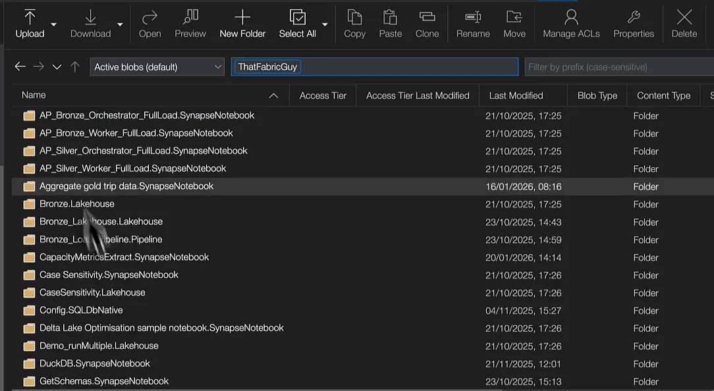Select Demo_runMultiple.Lakehouse folder
The width and height of the screenshot is (714, 391).
(x=99, y=346)
